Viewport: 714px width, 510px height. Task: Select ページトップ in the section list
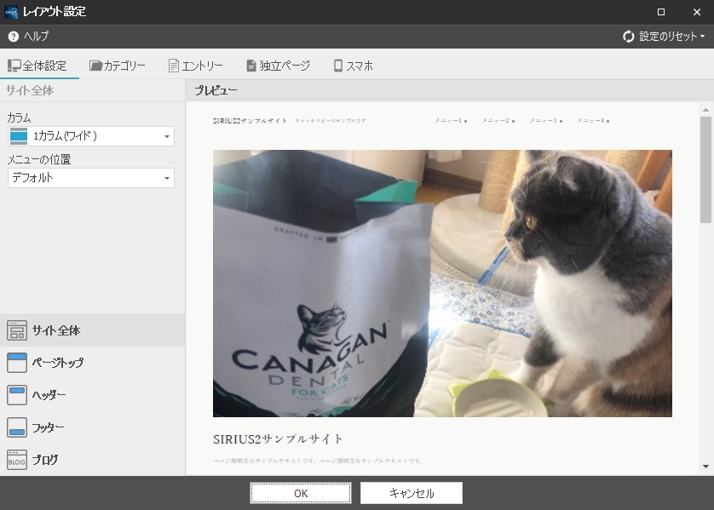pos(92,363)
